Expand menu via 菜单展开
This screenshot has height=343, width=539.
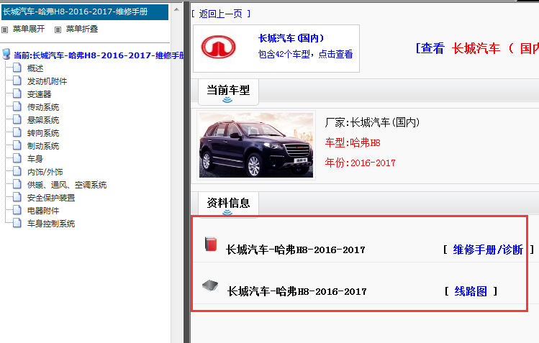click(29, 29)
